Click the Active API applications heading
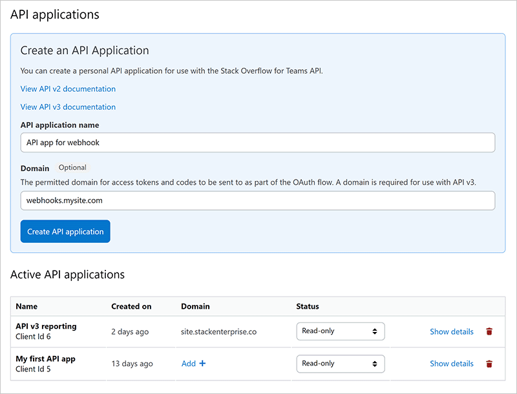 pyautogui.click(x=67, y=275)
